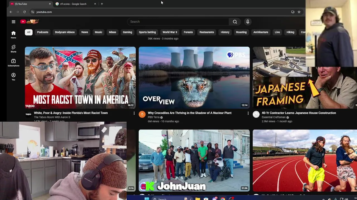357x200 pixels.
Task: Select the Sports betting filter chip
Action: pos(147,32)
